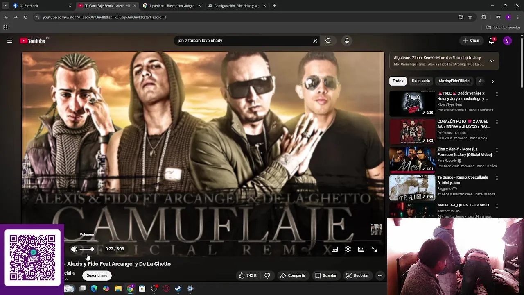Open a new browser tab with plus

click(274, 6)
